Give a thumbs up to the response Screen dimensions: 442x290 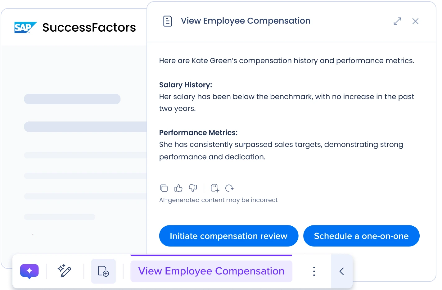pos(178,188)
